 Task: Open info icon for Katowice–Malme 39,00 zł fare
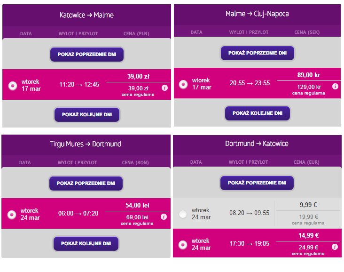pyautogui.click(x=164, y=88)
